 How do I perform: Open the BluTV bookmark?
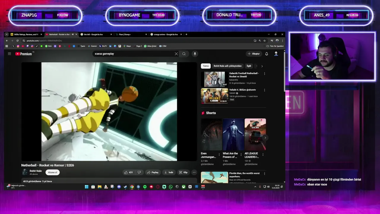(x=103, y=46)
